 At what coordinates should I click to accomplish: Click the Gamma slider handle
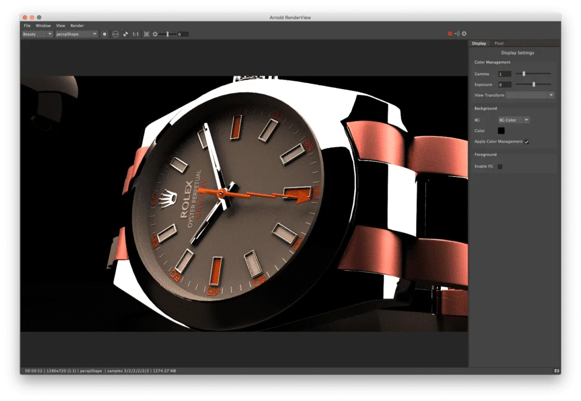[523, 74]
